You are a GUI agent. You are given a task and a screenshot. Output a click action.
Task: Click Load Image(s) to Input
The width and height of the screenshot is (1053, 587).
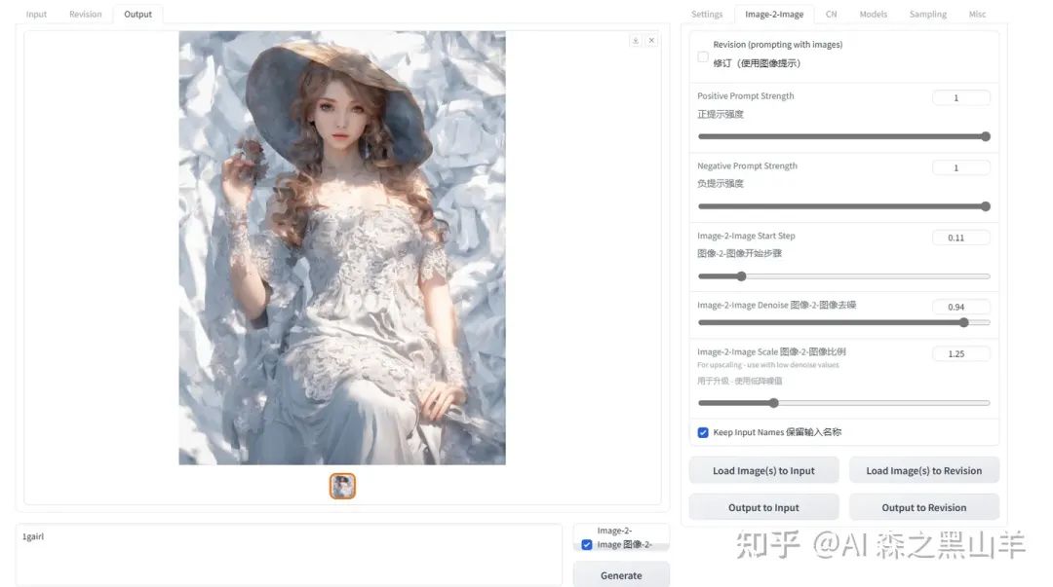tap(763, 471)
